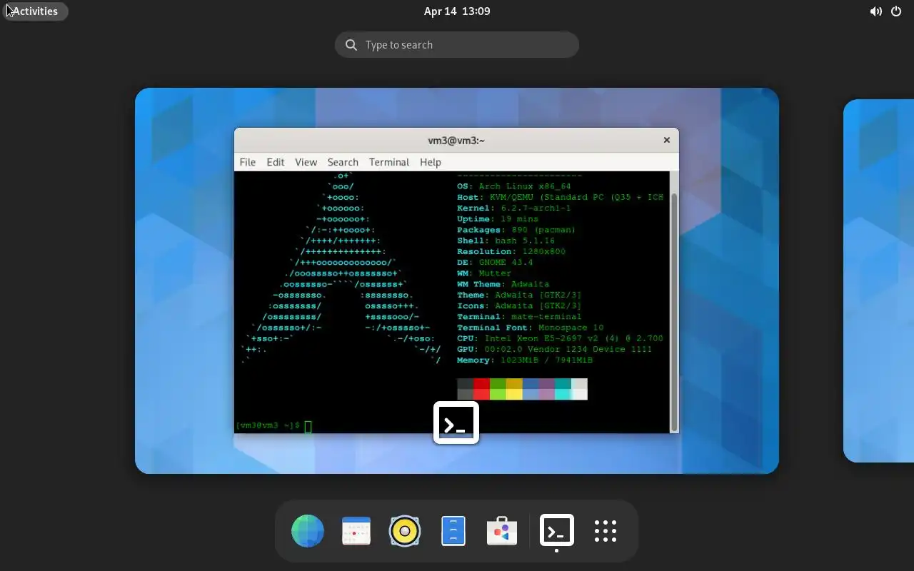914x571 pixels.
Task: Close the vm3@vm3 terminal window
Action: tap(667, 140)
